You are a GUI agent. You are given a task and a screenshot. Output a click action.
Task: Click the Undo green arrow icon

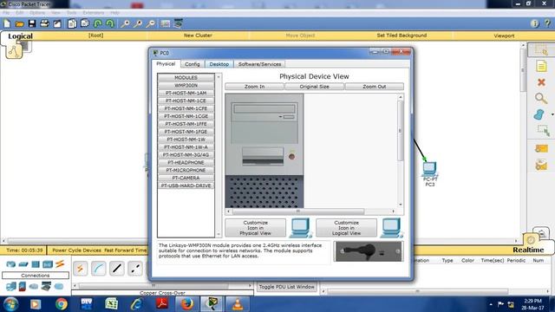pos(98,23)
